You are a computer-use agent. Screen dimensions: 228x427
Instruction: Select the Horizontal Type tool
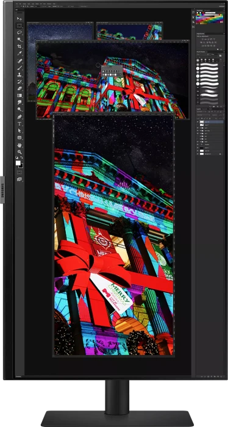tap(20, 124)
